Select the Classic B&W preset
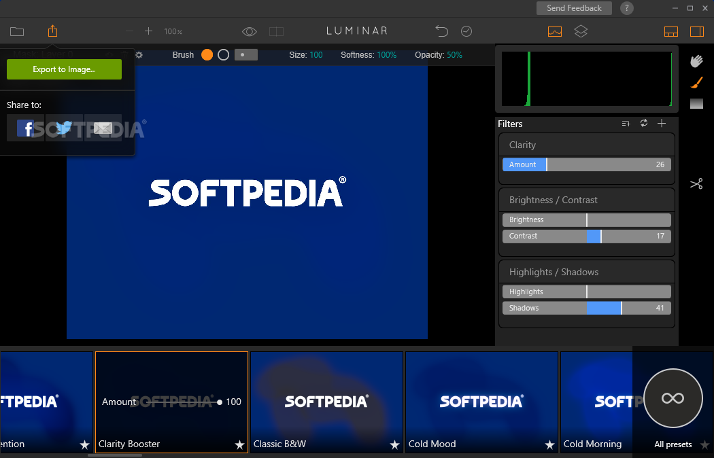This screenshot has height=458, width=714. coord(326,402)
